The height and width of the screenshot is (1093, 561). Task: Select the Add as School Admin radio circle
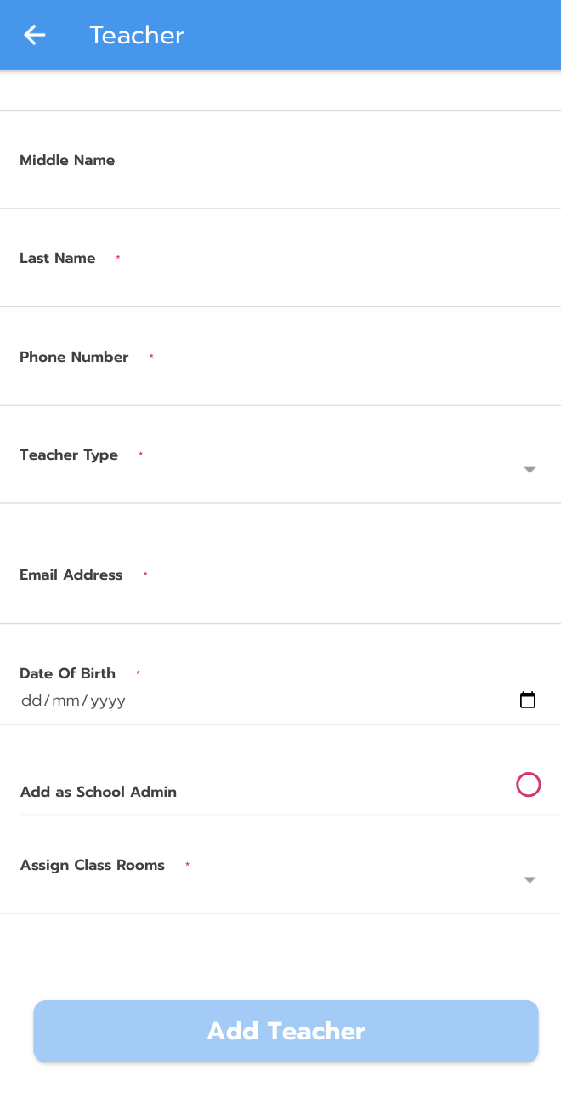[529, 784]
